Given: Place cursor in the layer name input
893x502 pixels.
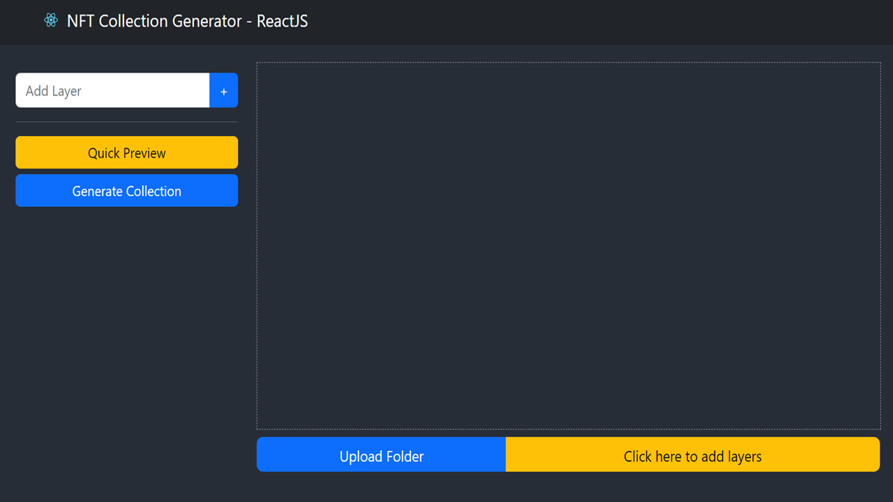Looking at the screenshot, I should [112, 91].
